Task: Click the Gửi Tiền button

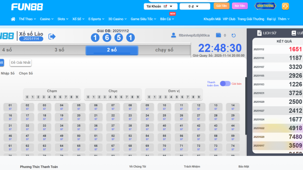Action: click(x=221, y=6)
